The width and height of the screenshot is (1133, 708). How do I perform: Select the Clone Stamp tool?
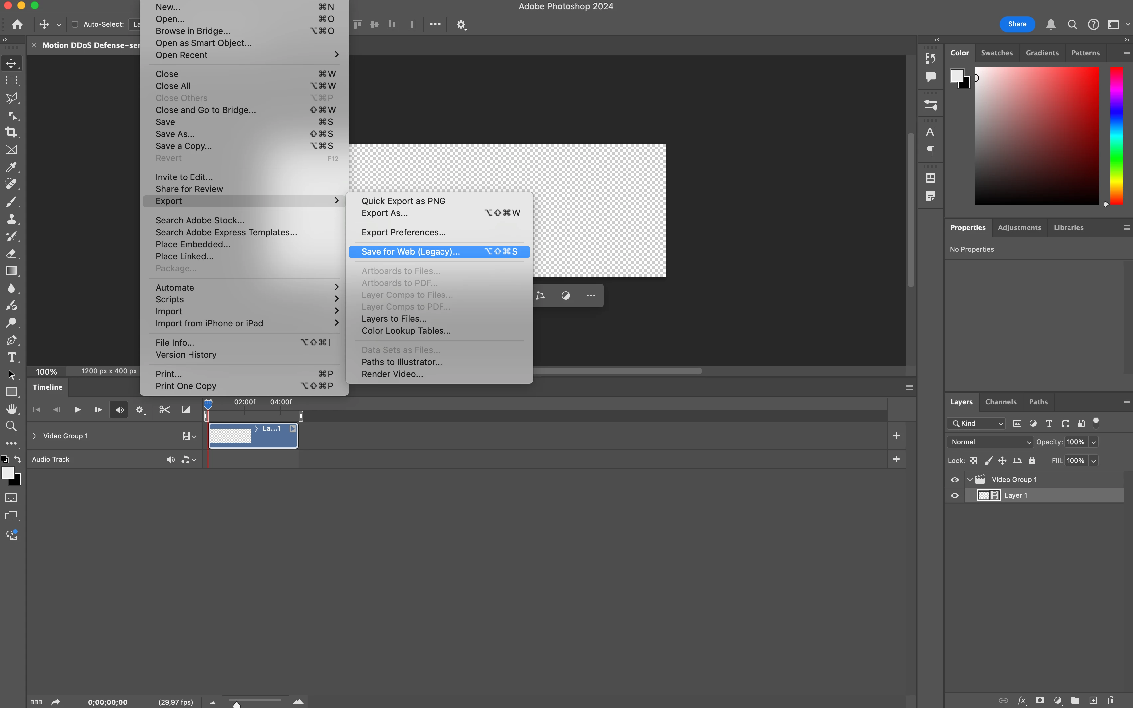click(11, 219)
